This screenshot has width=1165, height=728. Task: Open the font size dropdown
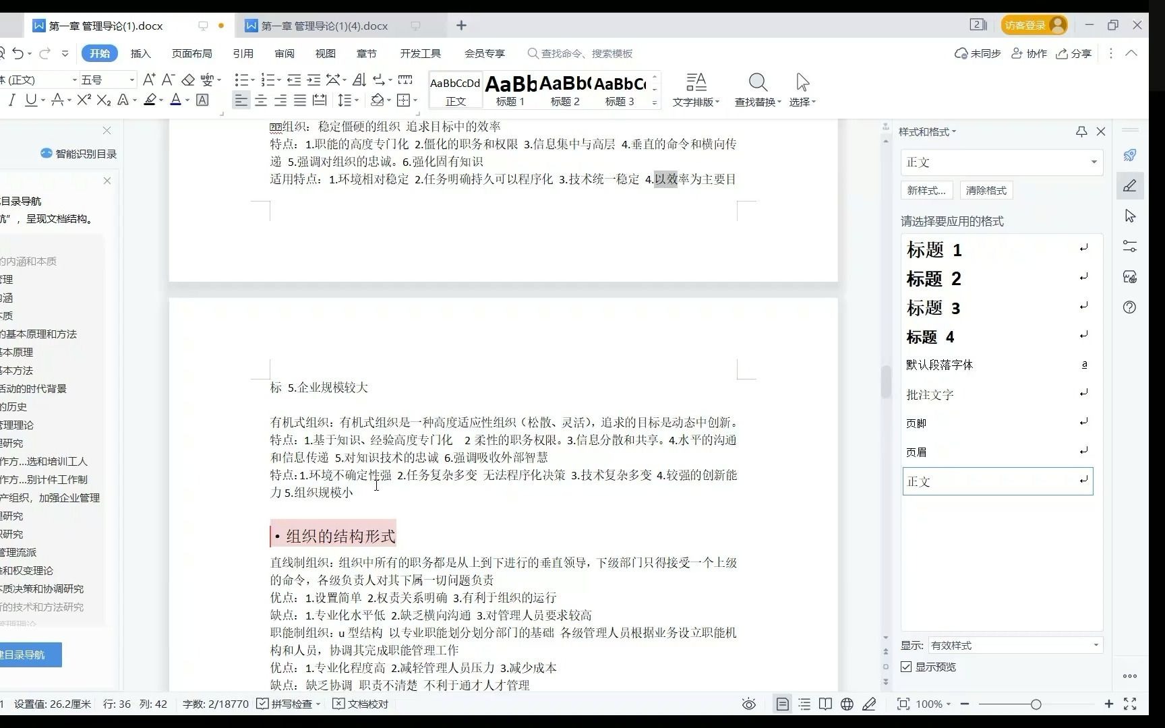(131, 80)
